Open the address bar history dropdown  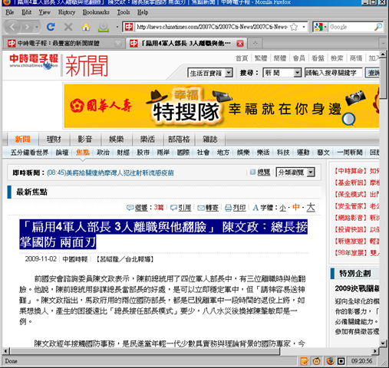304,27
